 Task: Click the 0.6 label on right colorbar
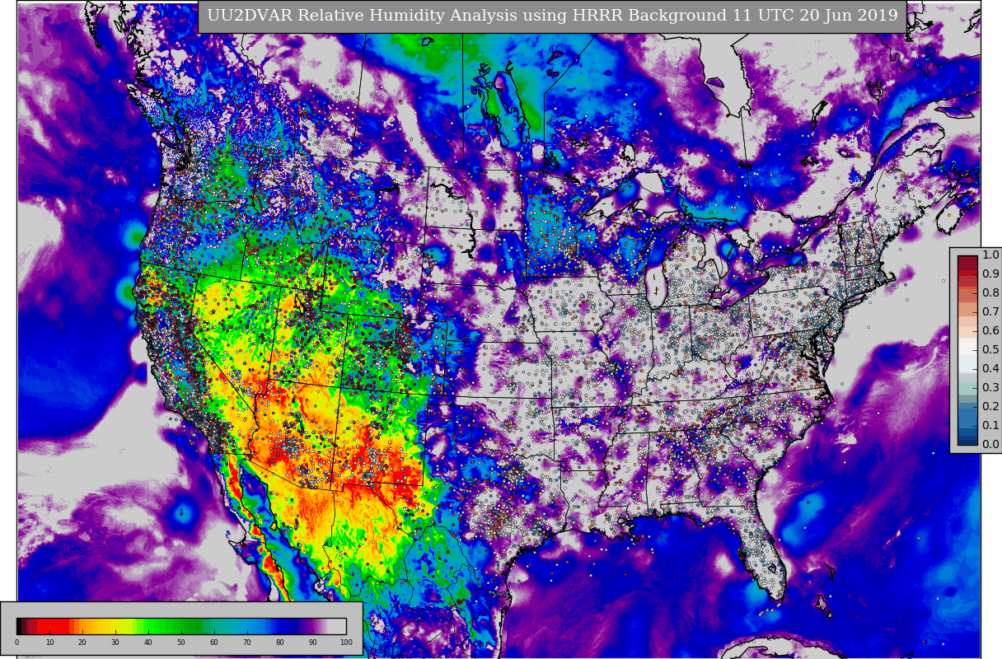(990, 330)
